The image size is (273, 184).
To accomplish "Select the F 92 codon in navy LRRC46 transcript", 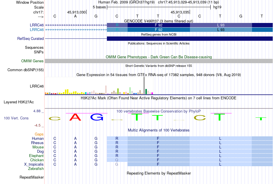I will click(159, 25).
